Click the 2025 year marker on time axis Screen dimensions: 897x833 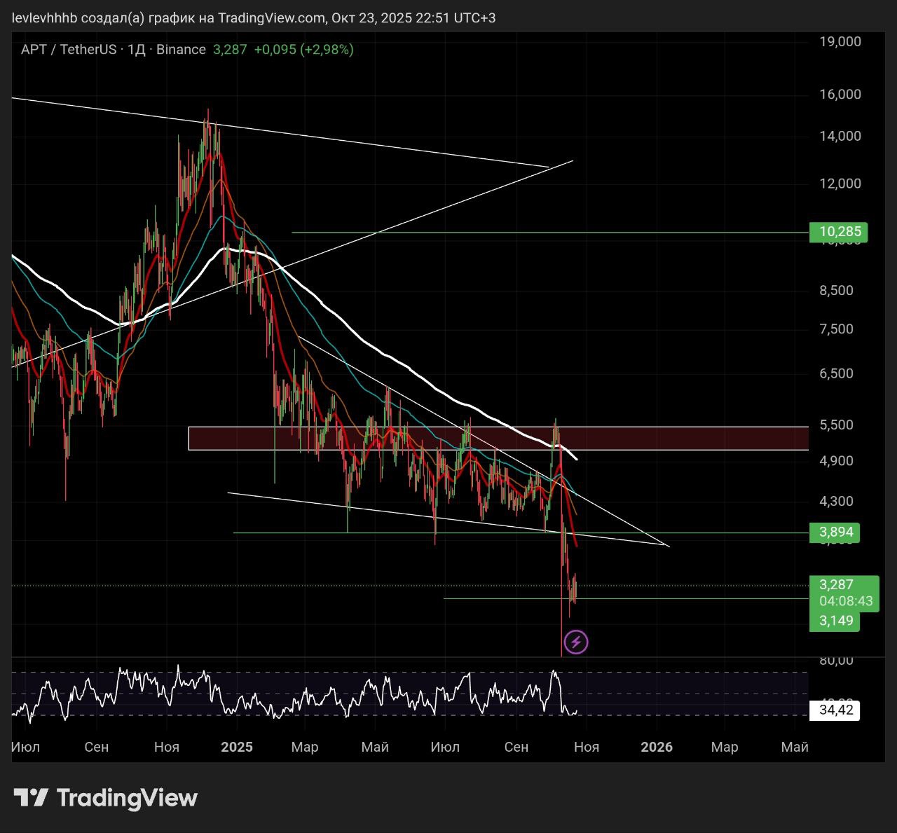click(x=236, y=747)
